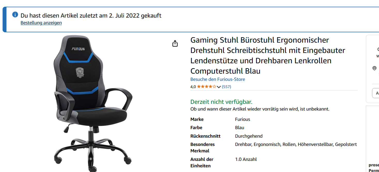
Task: Click the restock notice starting Ob und wann
Action: tap(260, 109)
